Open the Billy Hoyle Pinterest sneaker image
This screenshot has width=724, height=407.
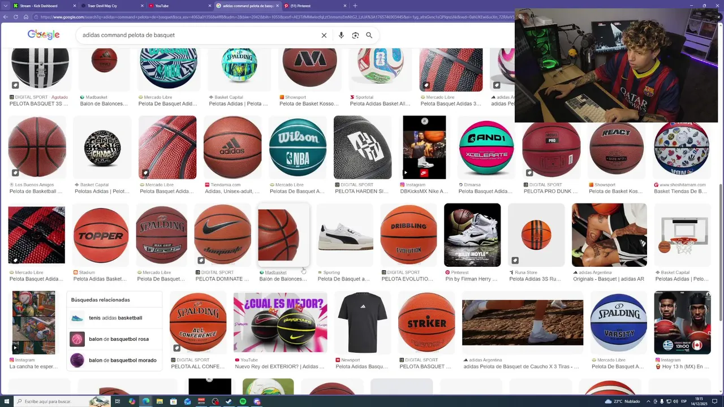point(472,235)
